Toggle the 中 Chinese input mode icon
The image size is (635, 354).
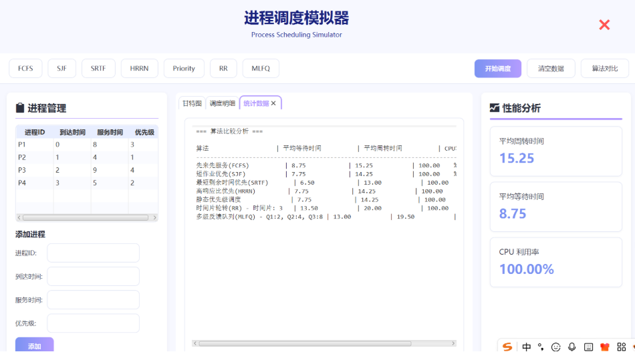(526, 347)
